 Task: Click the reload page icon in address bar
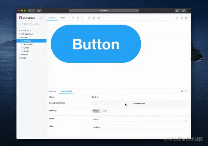(137, 11)
